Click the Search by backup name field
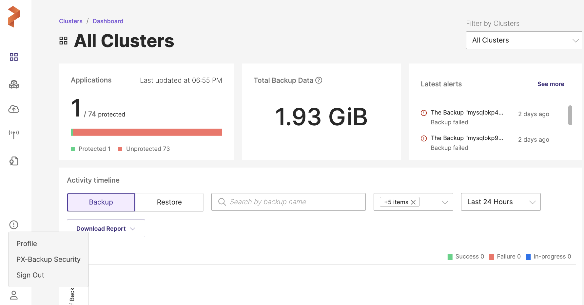The image size is (584, 305). [288, 202]
